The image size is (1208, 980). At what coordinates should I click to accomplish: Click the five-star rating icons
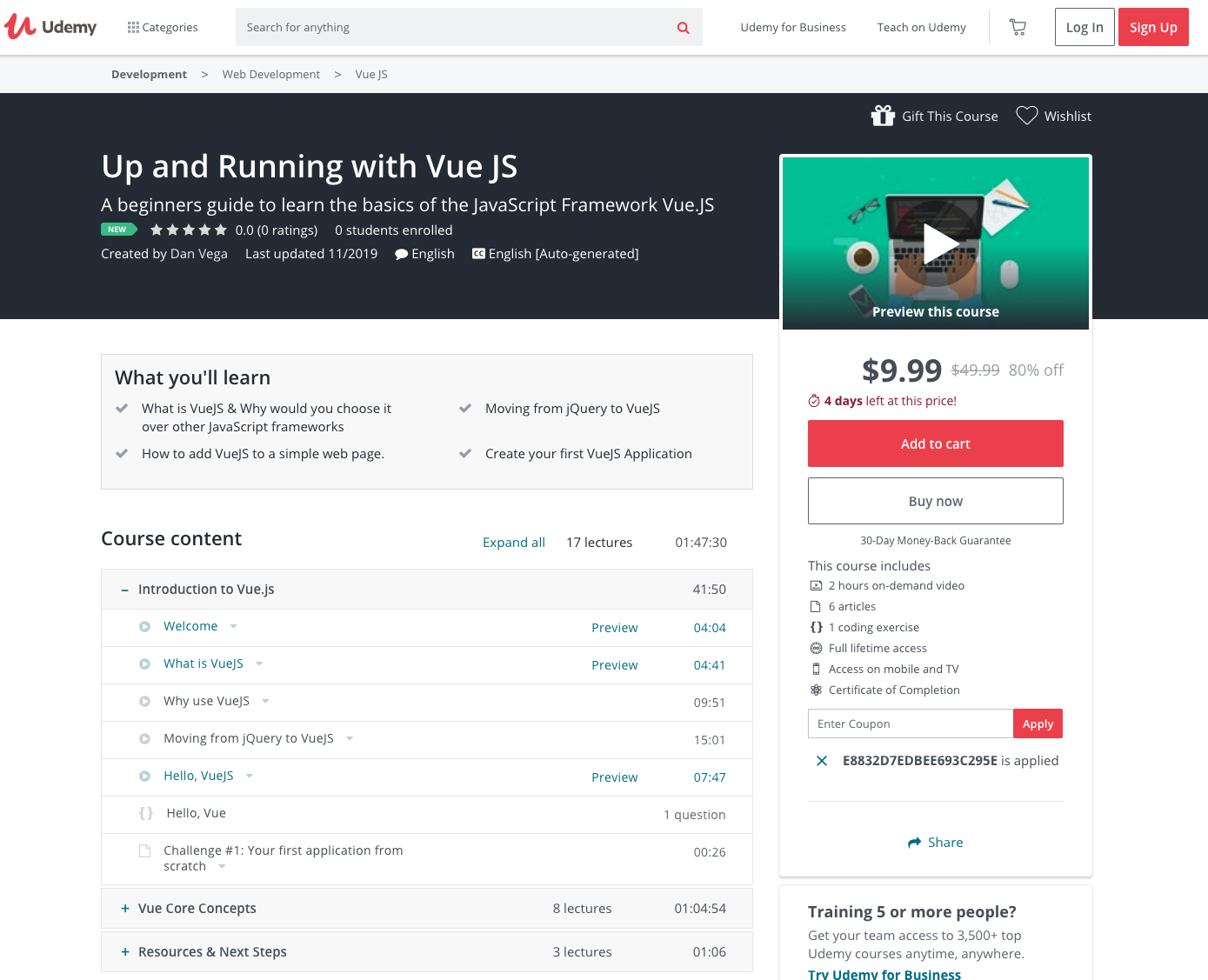click(x=189, y=230)
